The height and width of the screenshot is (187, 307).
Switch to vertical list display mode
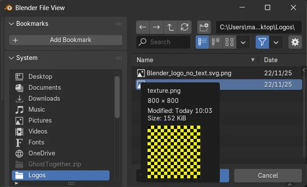pos(202,42)
